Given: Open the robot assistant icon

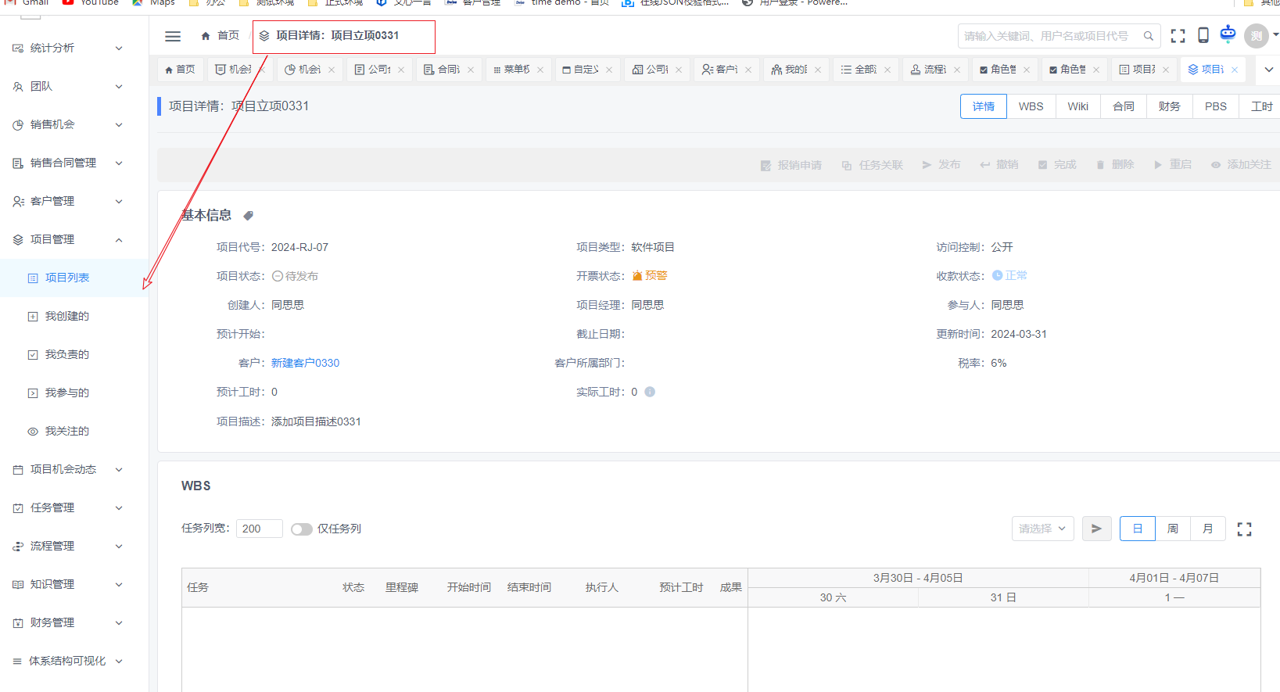Looking at the screenshot, I should point(1228,34).
